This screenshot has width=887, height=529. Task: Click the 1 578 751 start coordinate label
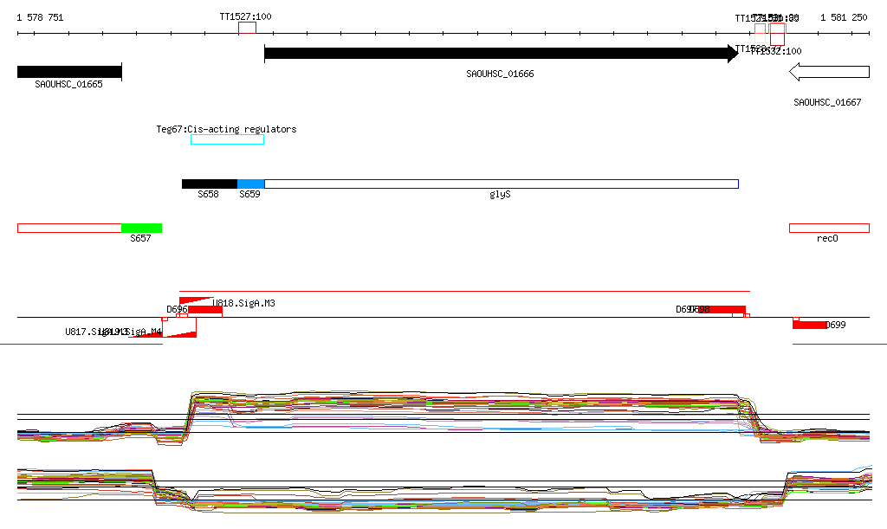pyautogui.click(x=40, y=17)
